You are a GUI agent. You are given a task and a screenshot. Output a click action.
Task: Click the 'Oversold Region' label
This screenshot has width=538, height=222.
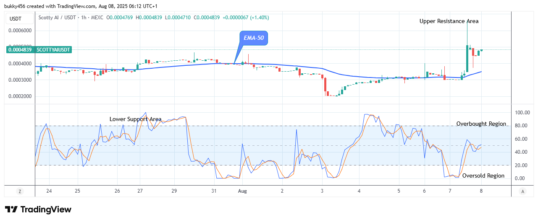point(483,176)
